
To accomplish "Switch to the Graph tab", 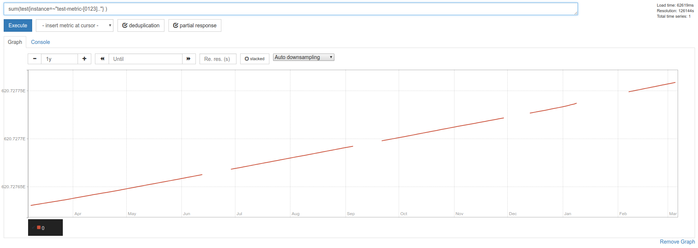I will pyautogui.click(x=15, y=42).
